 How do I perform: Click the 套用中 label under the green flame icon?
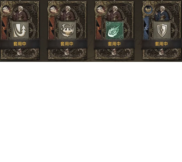[114, 44]
